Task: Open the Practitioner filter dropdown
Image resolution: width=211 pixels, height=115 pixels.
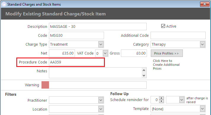Action: [x=101, y=100]
